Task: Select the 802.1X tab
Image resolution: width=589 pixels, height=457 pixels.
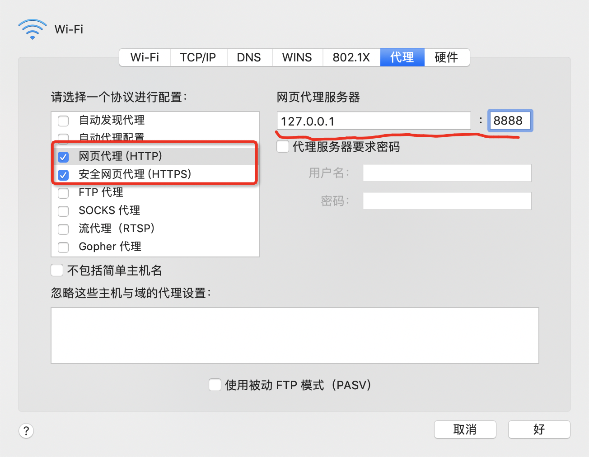Action: pos(351,57)
